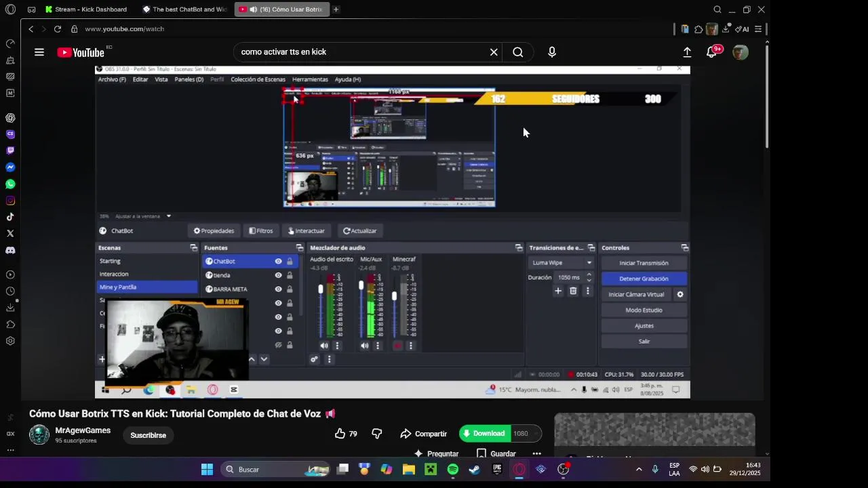
Task: Switch to Stream - Kick Dashboard tab
Action: 85,9
